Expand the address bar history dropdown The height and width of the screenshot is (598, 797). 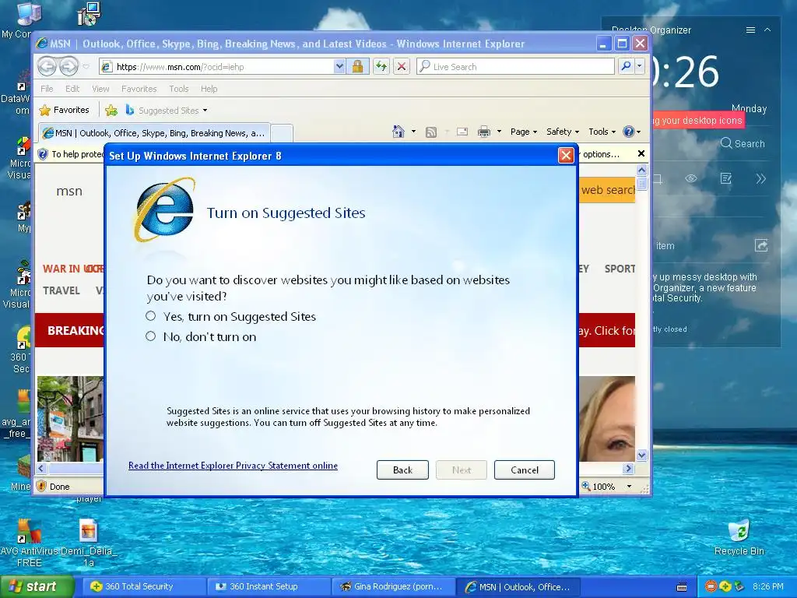click(339, 67)
